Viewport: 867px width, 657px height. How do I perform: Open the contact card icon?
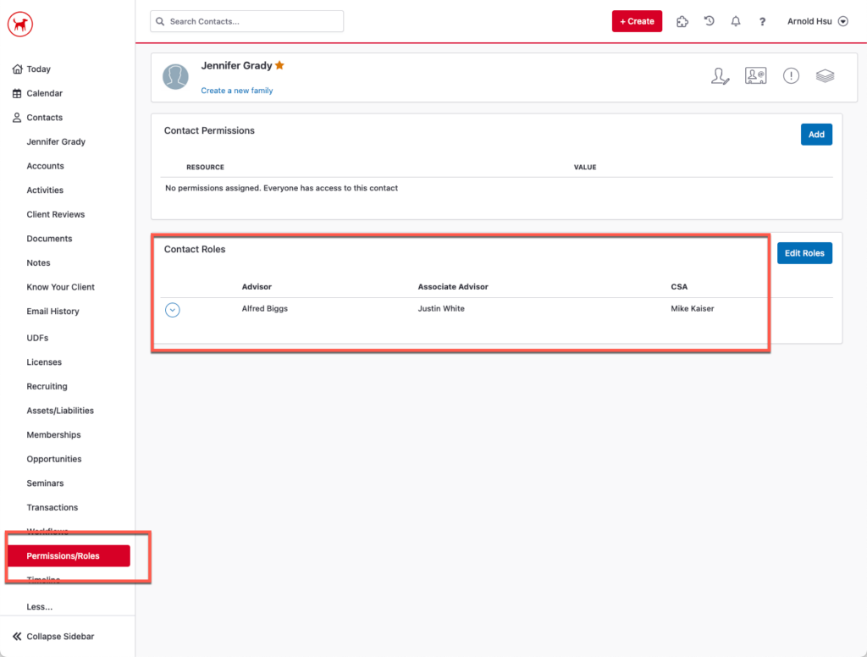[x=755, y=76]
